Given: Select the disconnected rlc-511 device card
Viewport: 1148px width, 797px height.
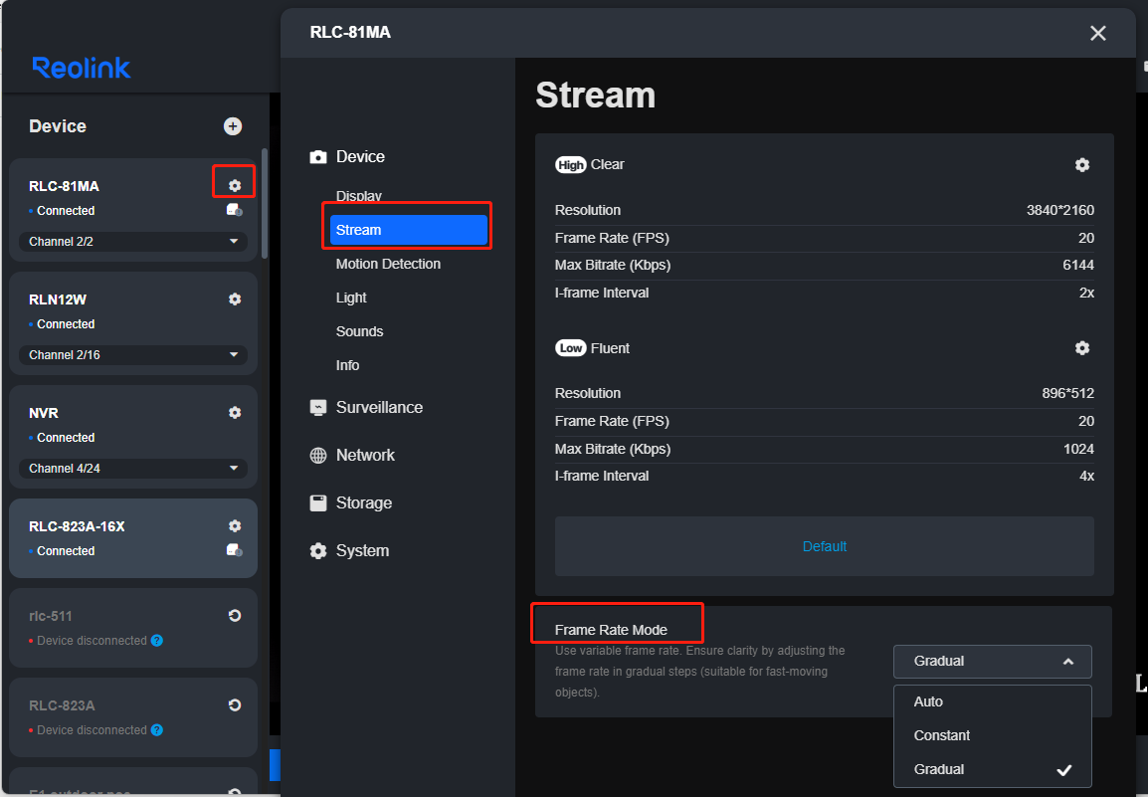Looking at the screenshot, I should pyautogui.click(x=133, y=628).
